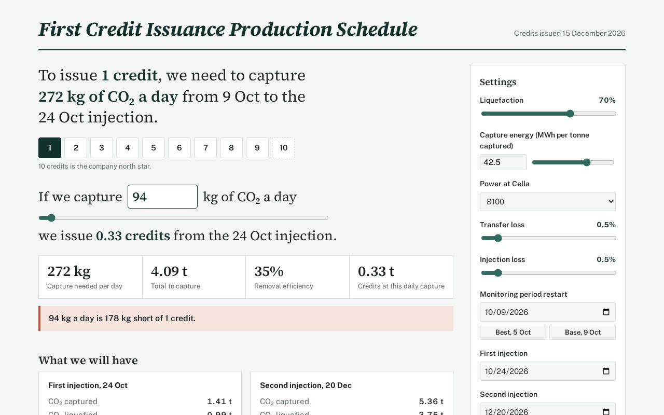Click the 70% liquefaction value
Viewport: 664px width, 415px height.
(607, 100)
